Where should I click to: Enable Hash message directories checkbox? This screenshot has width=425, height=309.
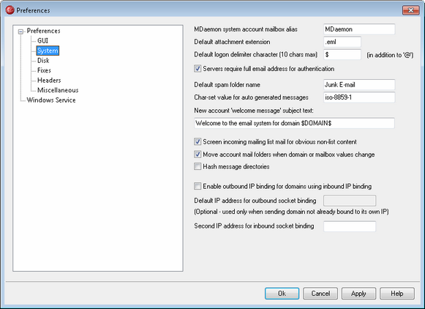point(198,166)
